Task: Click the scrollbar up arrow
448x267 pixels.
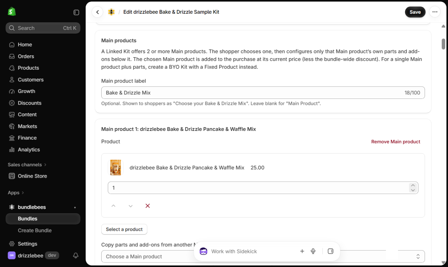Action: pos(443,26)
